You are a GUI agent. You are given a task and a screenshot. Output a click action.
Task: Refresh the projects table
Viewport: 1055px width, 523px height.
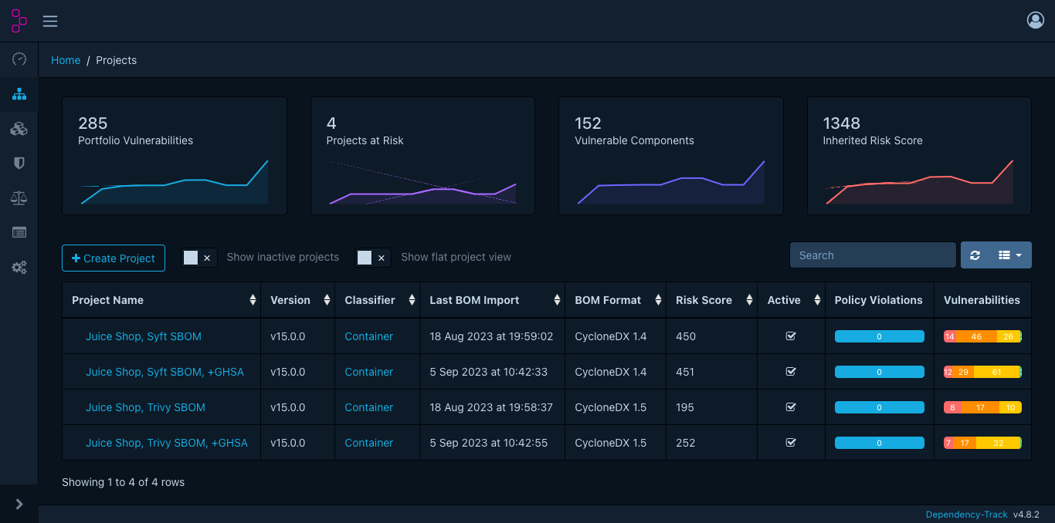click(974, 255)
